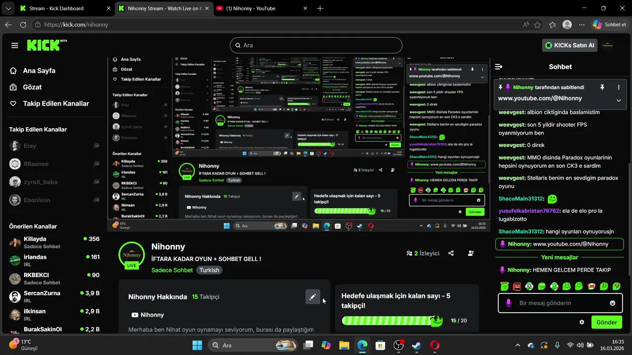Screen dimensions: 632x355
Task: Click the offline eye icon beside zyroX_baba
Action: tap(96, 182)
